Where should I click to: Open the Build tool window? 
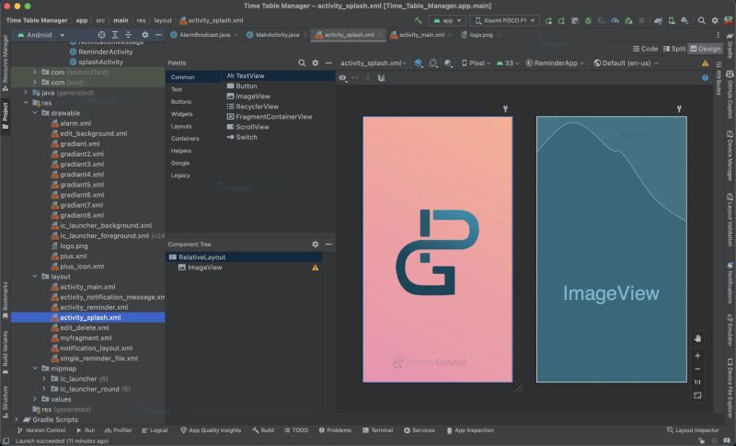point(263,430)
